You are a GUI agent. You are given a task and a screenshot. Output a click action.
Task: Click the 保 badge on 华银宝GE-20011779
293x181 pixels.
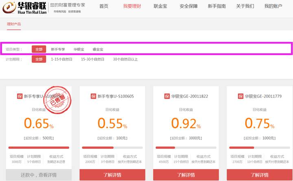(x=241, y=96)
